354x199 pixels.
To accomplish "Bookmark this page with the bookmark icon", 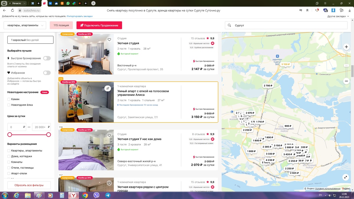I will [x=307, y=10].
